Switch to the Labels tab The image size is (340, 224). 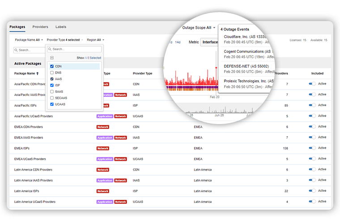pyautogui.click(x=61, y=27)
